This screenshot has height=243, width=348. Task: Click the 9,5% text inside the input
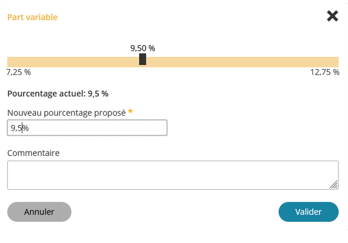20,127
